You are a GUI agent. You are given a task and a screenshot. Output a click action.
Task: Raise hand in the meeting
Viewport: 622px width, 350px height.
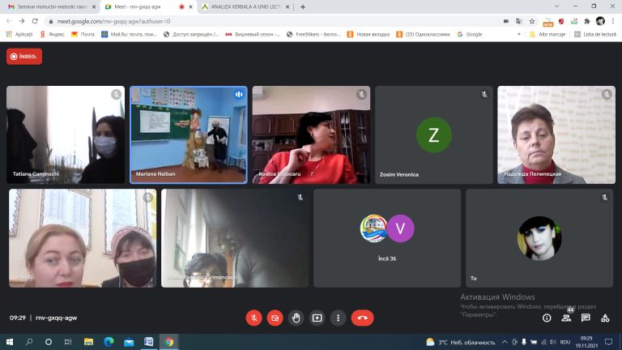coord(296,318)
